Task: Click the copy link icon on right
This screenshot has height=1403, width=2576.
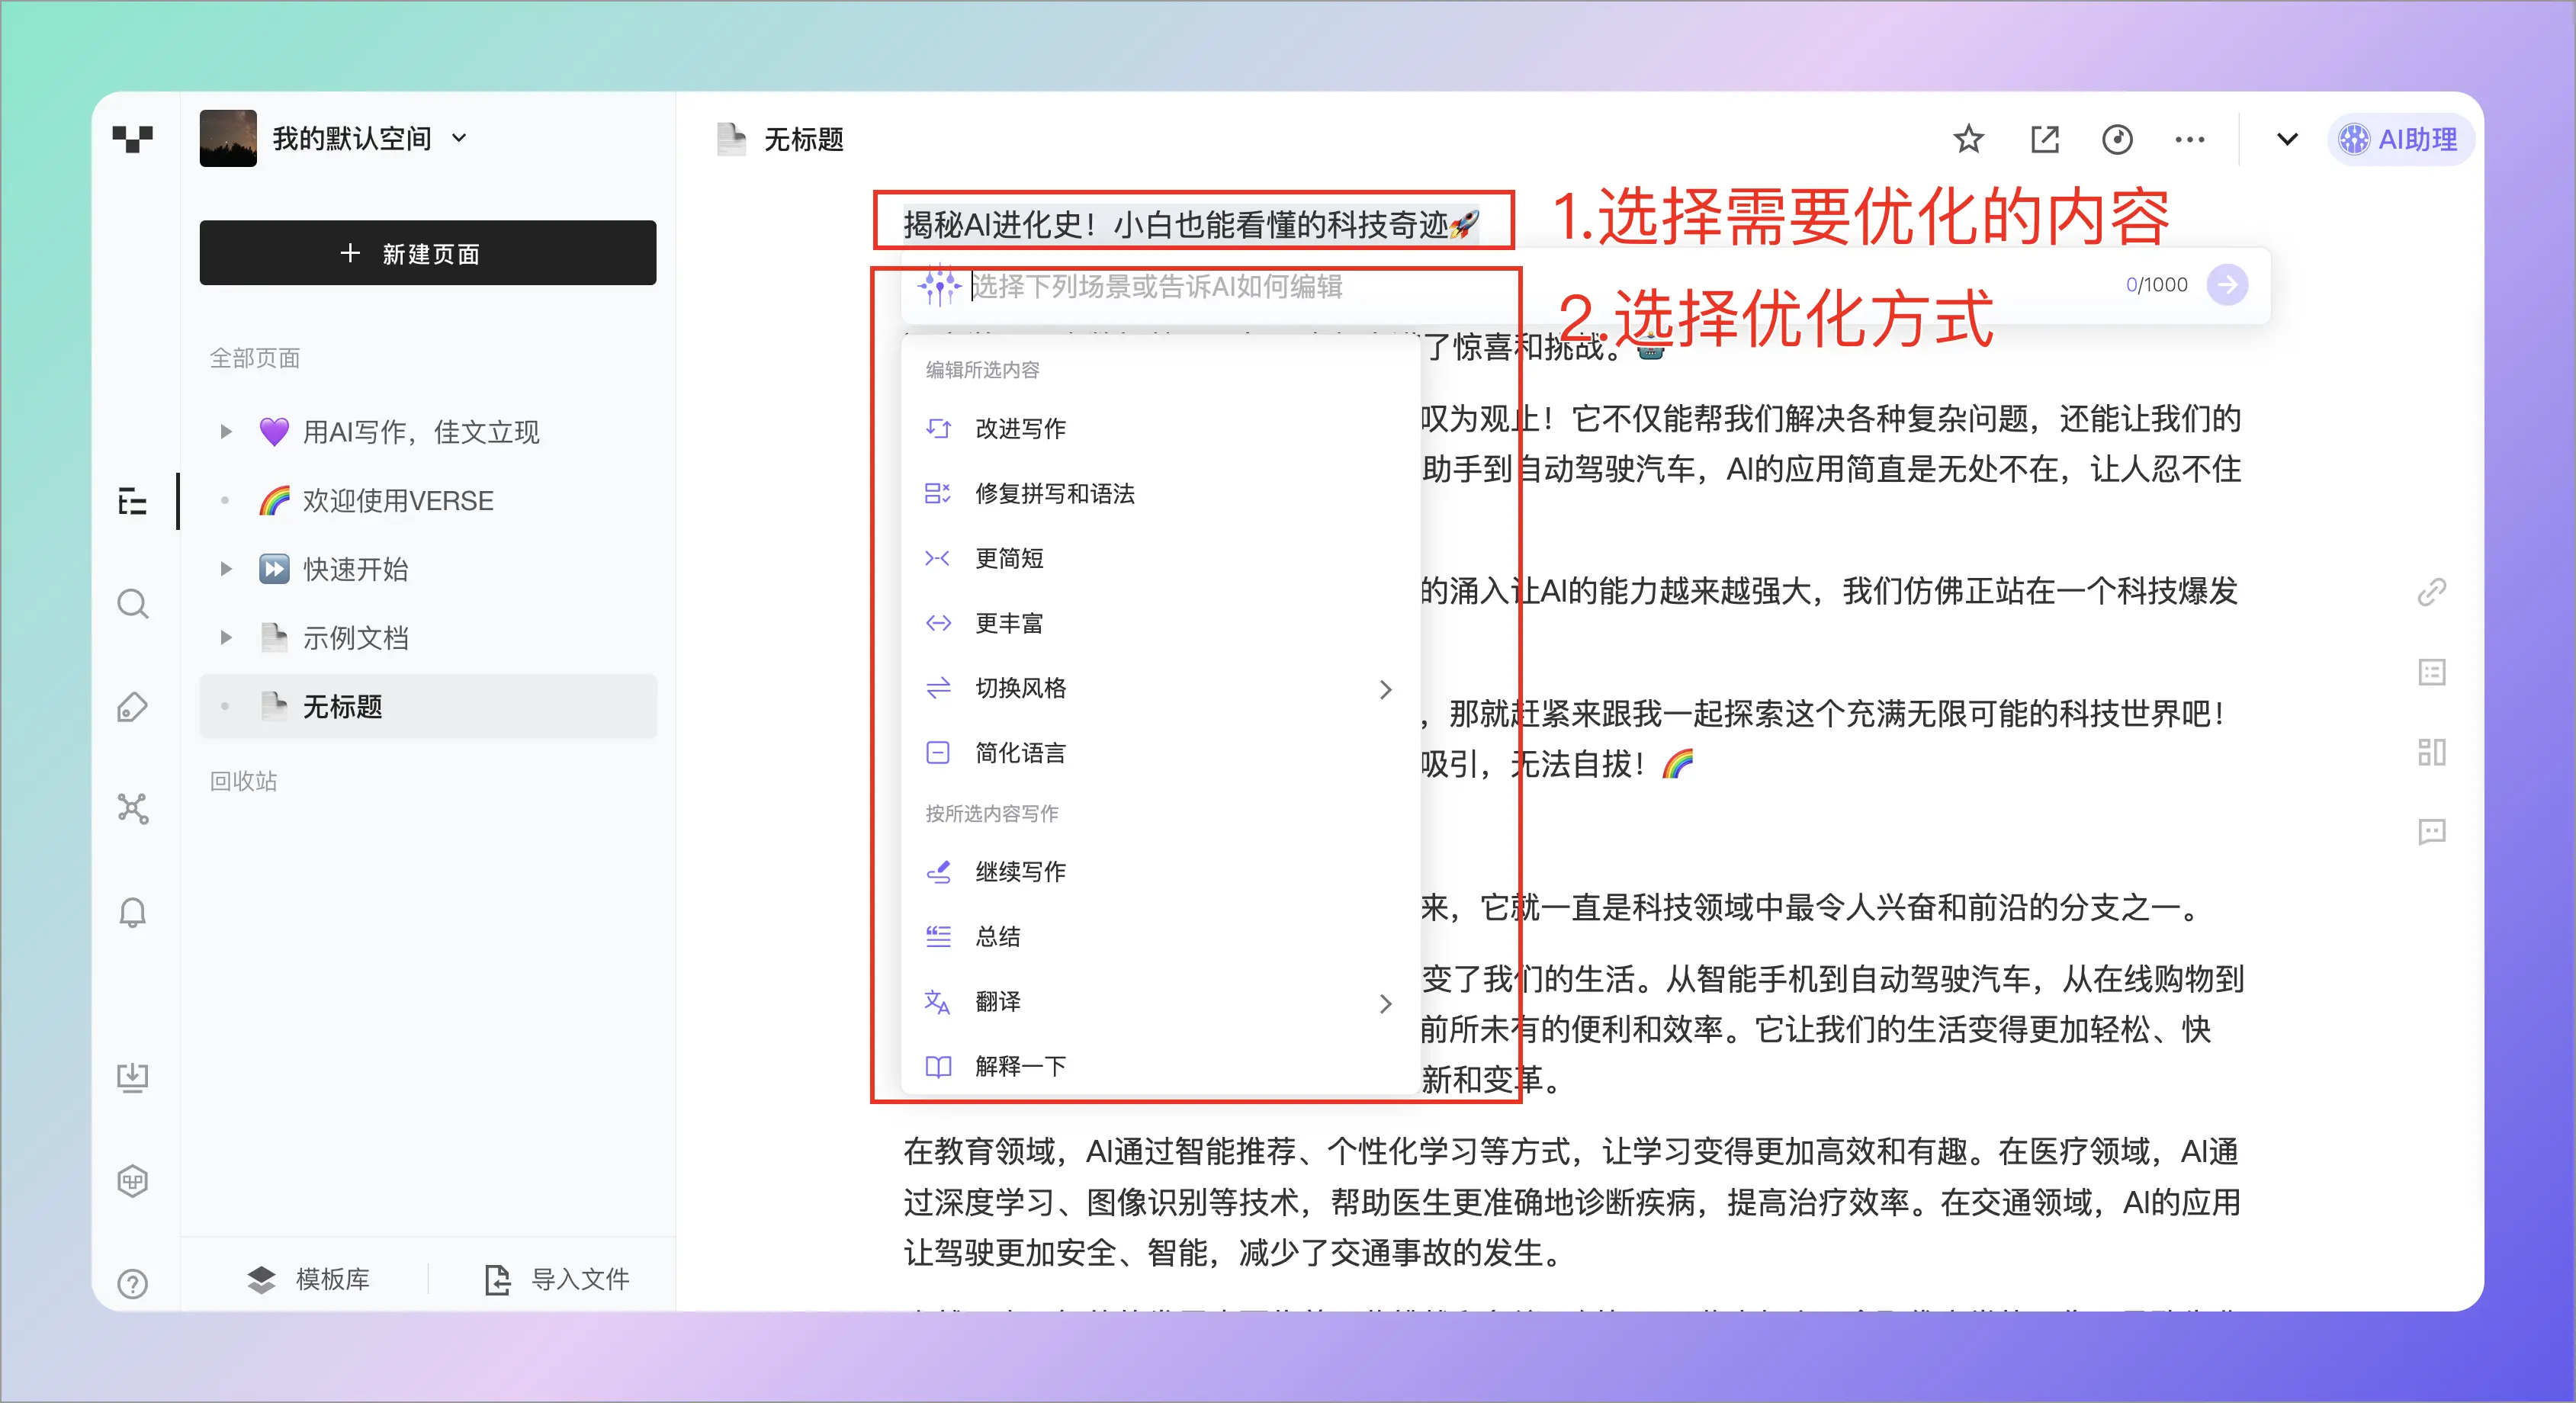Action: point(2431,592)
